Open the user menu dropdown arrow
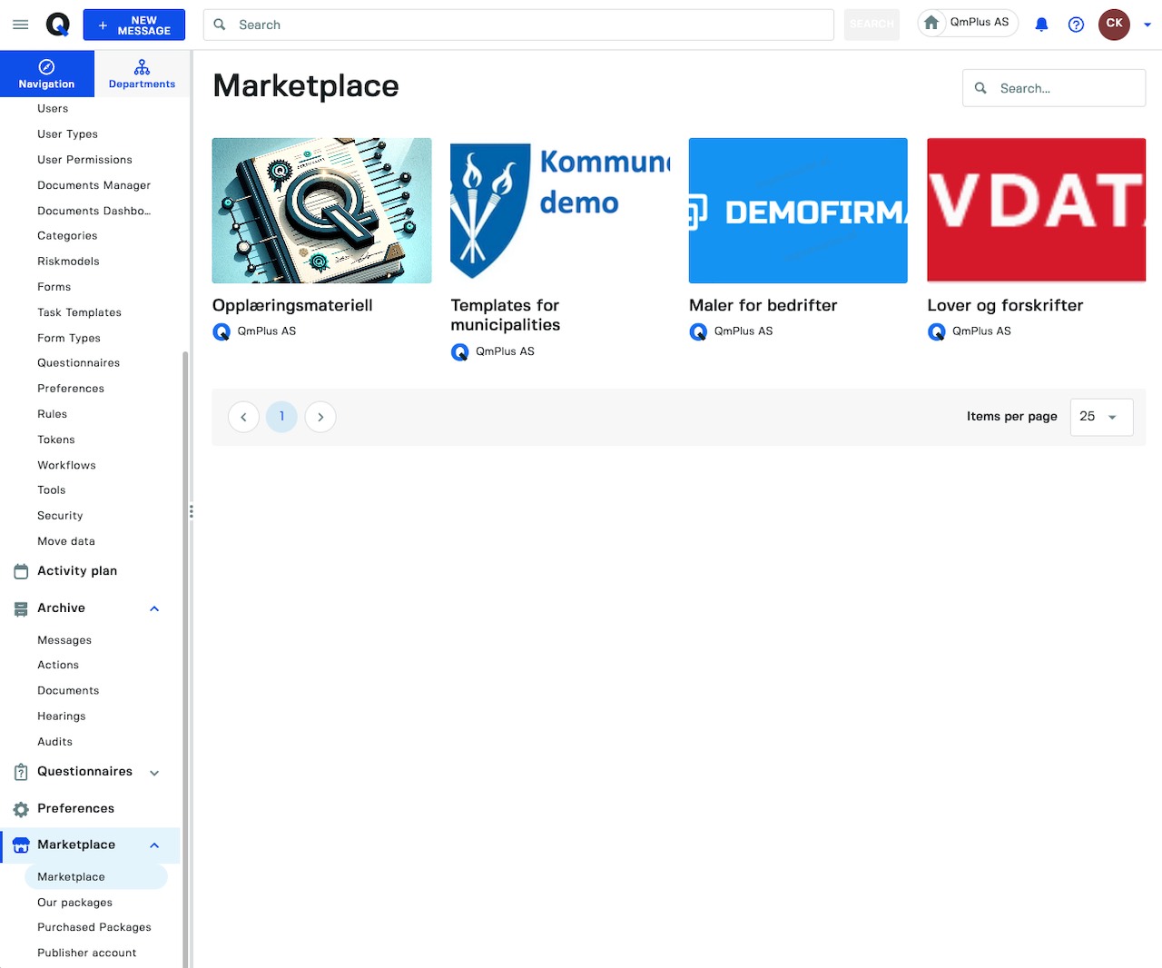Viewport: 1162px width, 968px height. [x=1147, y=25]
